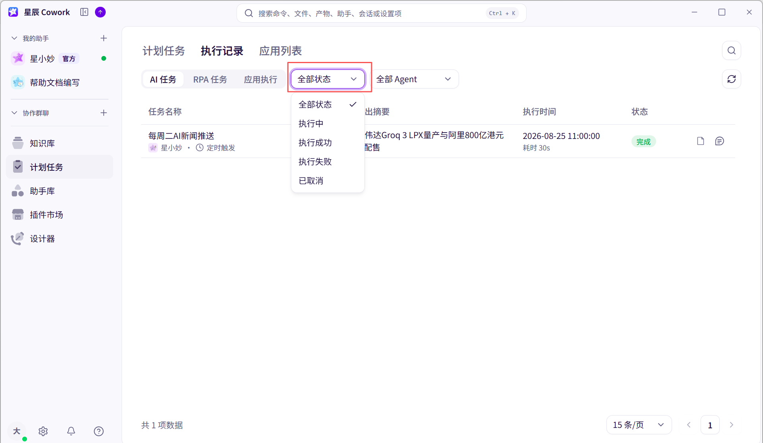Click the purple upgrade arrow icon

coord(101,12)
